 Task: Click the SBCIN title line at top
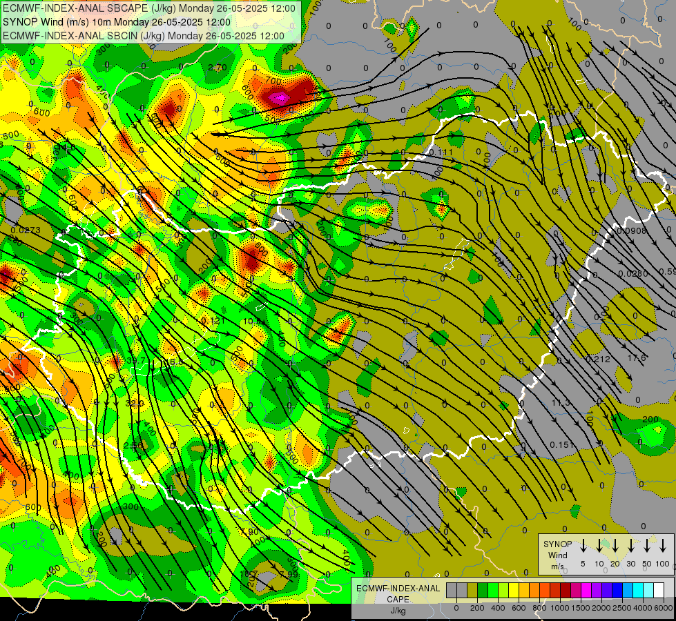coord(144,36)
